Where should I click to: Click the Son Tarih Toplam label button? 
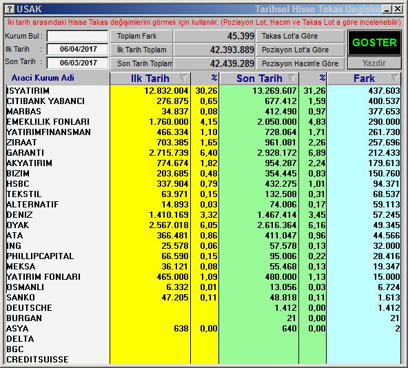click(x=141, y=63)
